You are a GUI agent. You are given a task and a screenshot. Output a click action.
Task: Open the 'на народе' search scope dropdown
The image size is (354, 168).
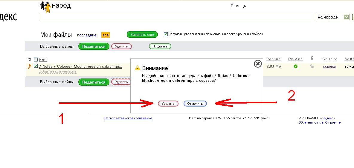click(x=333, y=17)
